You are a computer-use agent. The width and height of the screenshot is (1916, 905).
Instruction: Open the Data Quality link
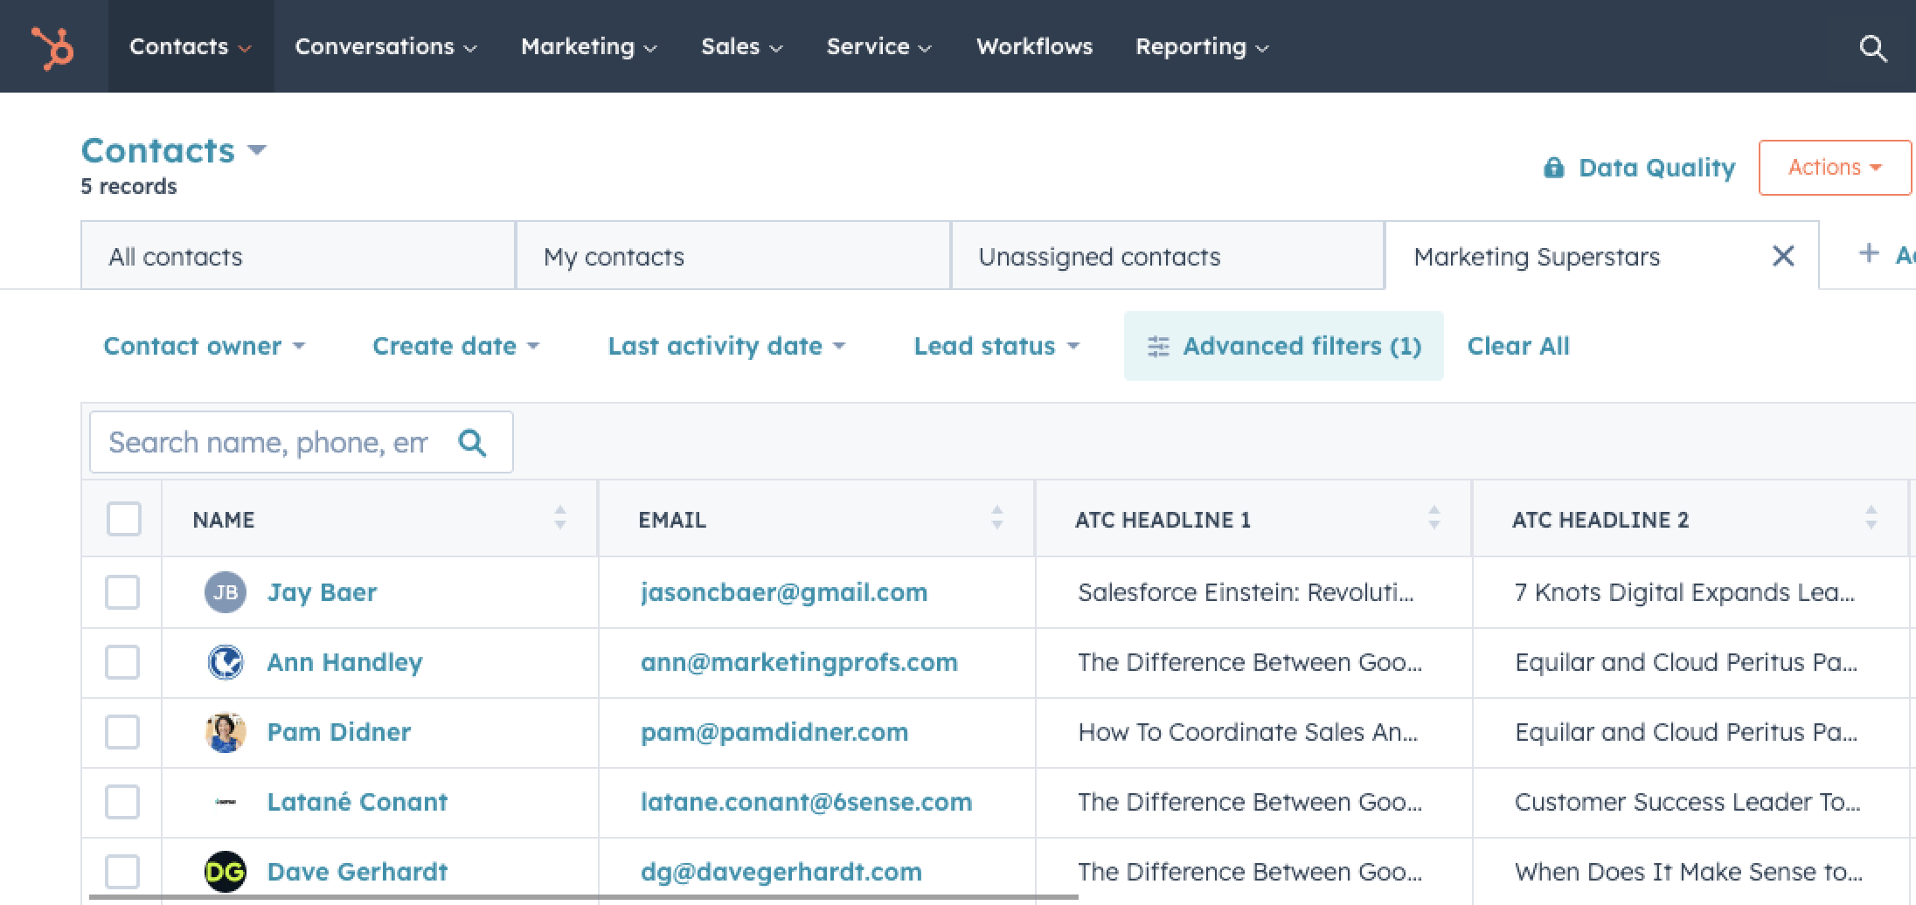(x=1656, y=168)
